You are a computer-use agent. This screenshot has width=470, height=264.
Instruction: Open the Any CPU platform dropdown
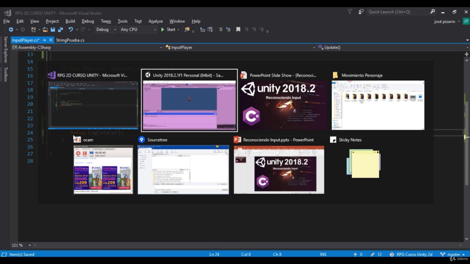point(138,30)
